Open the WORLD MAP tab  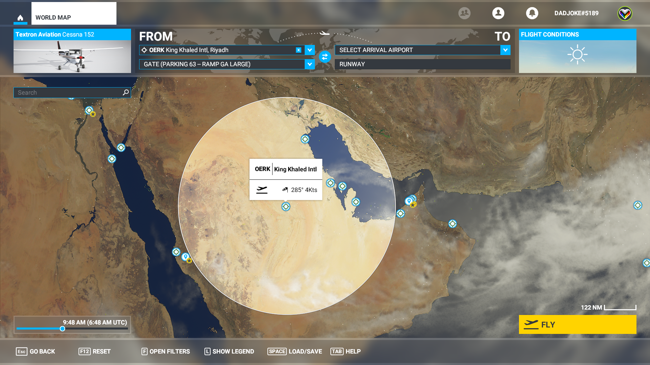click(x=74, y=14)
